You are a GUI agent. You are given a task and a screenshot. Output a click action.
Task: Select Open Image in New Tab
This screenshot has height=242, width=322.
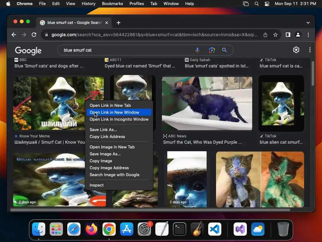click(119, 147)
